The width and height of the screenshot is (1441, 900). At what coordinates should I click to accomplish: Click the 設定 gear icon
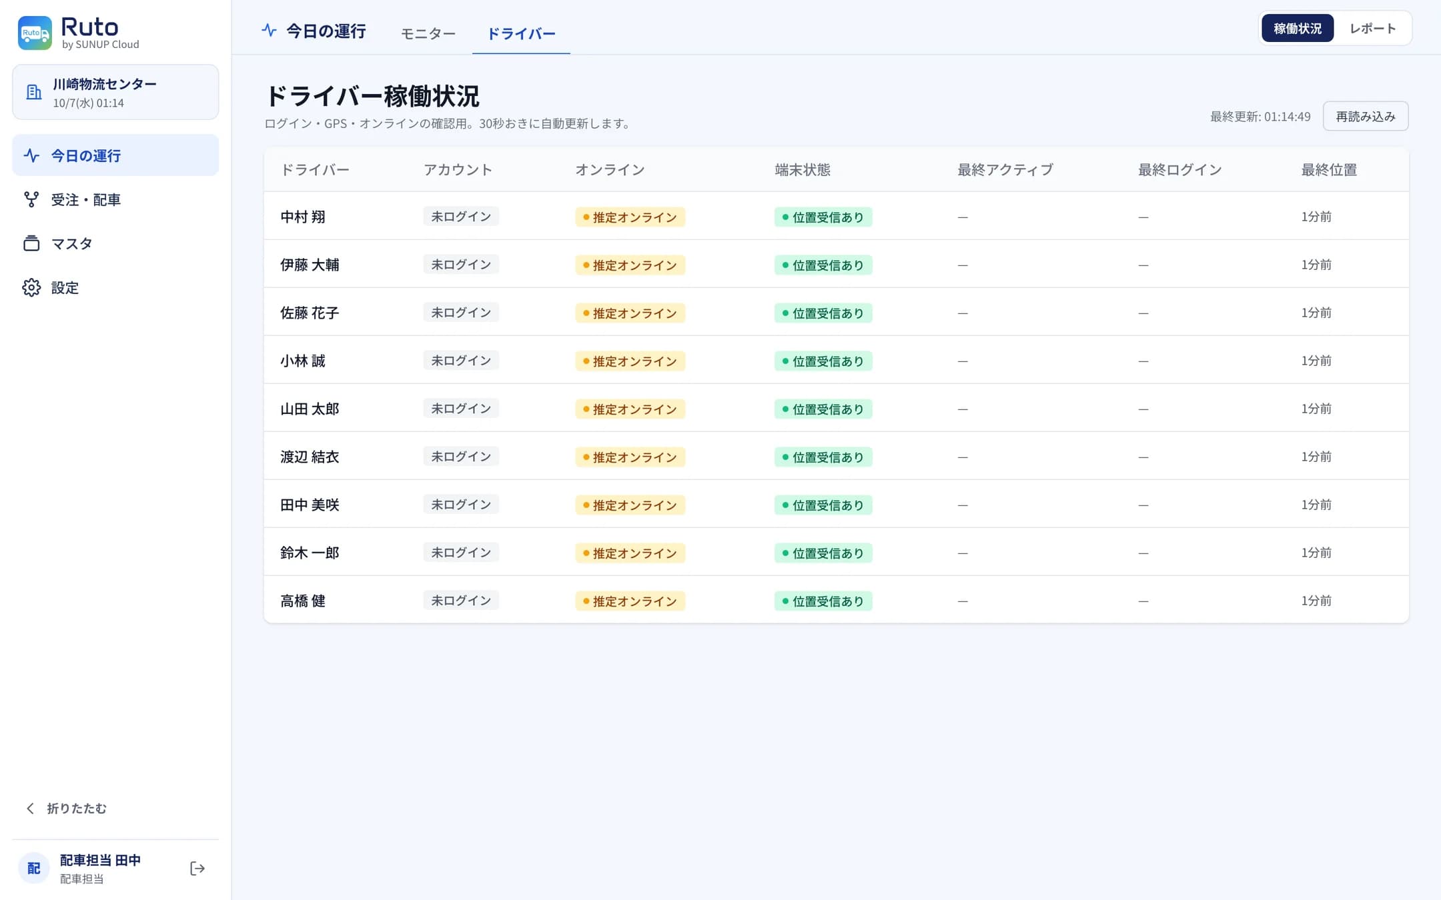tap(31, 287)
